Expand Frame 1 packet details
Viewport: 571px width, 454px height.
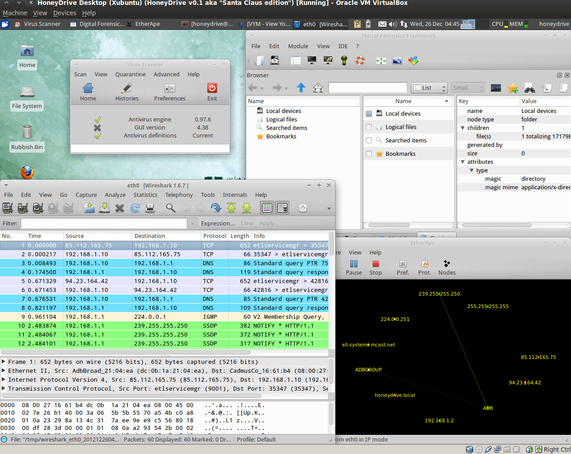(x=4, y=362)
